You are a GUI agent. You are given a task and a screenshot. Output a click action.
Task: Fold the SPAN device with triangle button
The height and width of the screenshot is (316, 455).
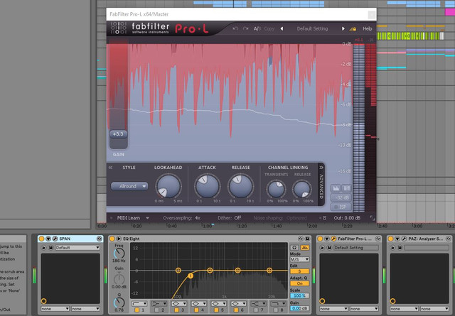pos(48,239)
